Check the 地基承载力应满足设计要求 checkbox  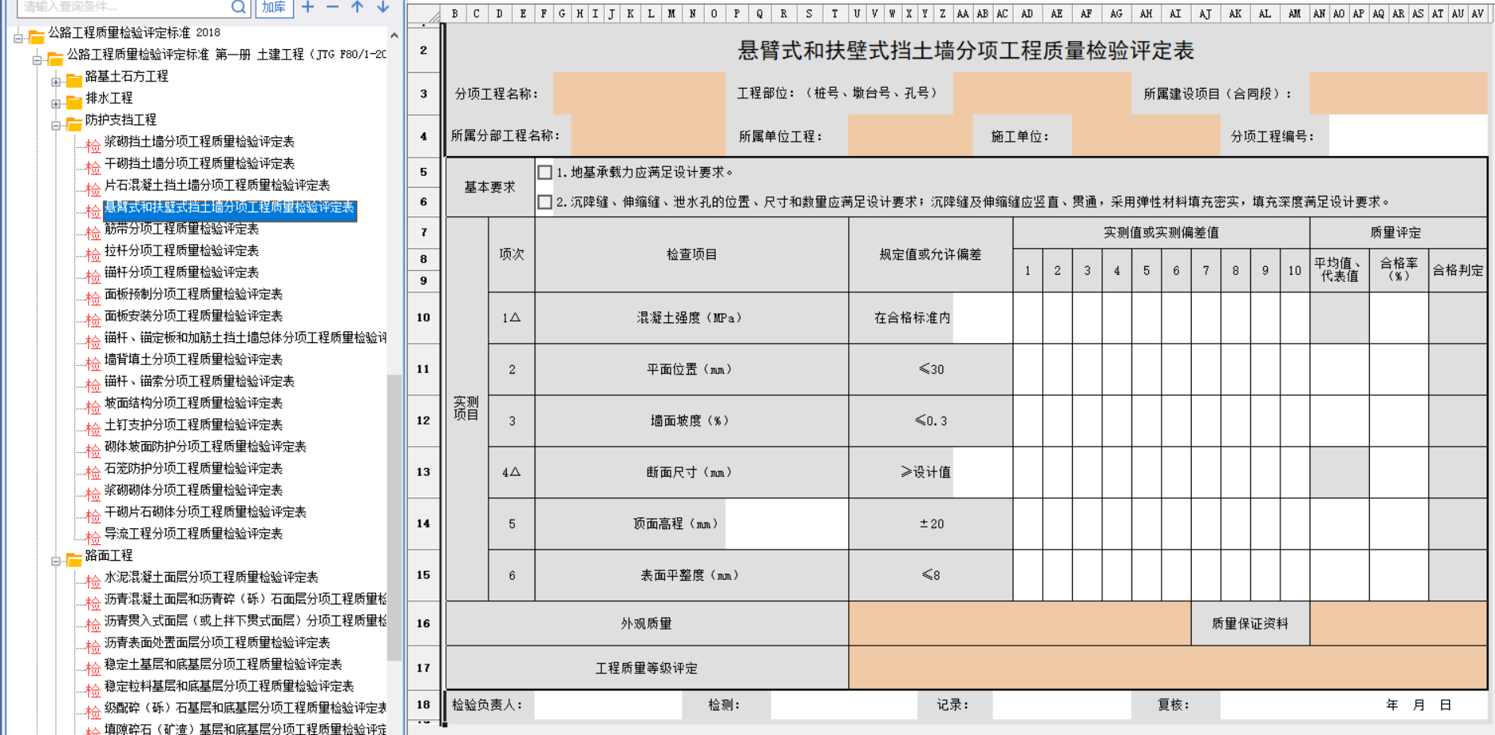coord(545,172)
